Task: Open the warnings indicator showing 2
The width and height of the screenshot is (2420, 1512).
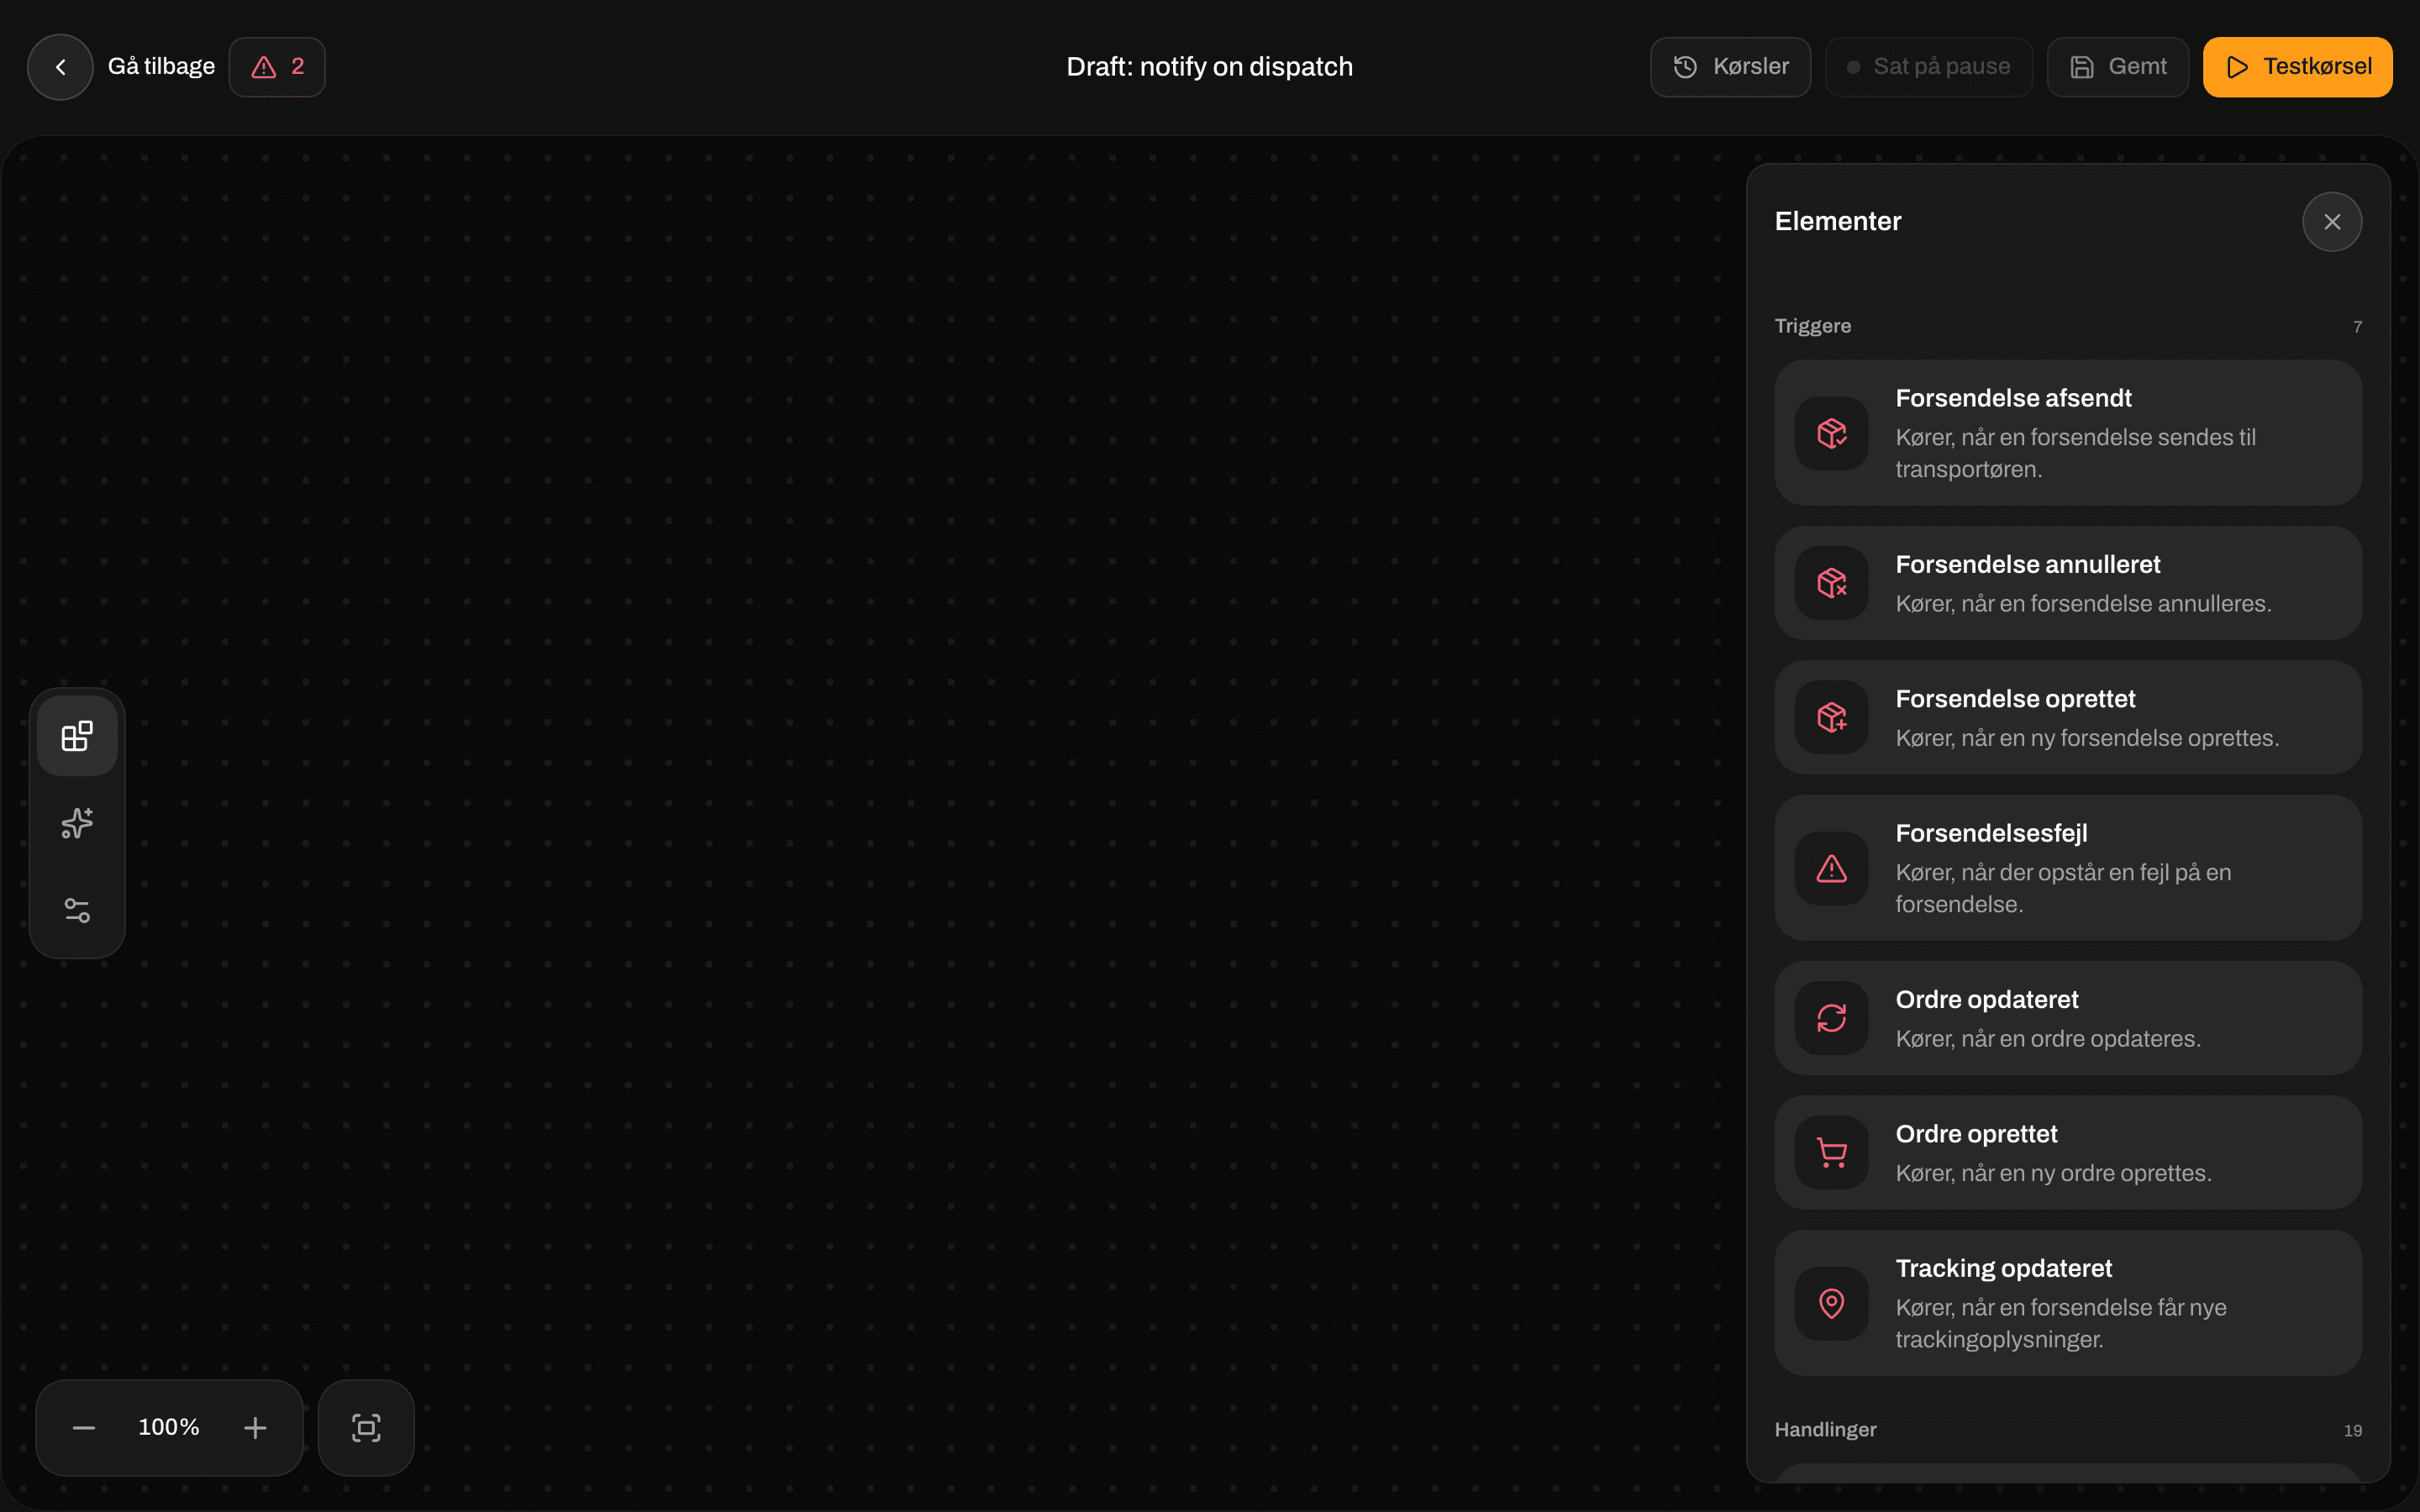Action: coord(277,67)
